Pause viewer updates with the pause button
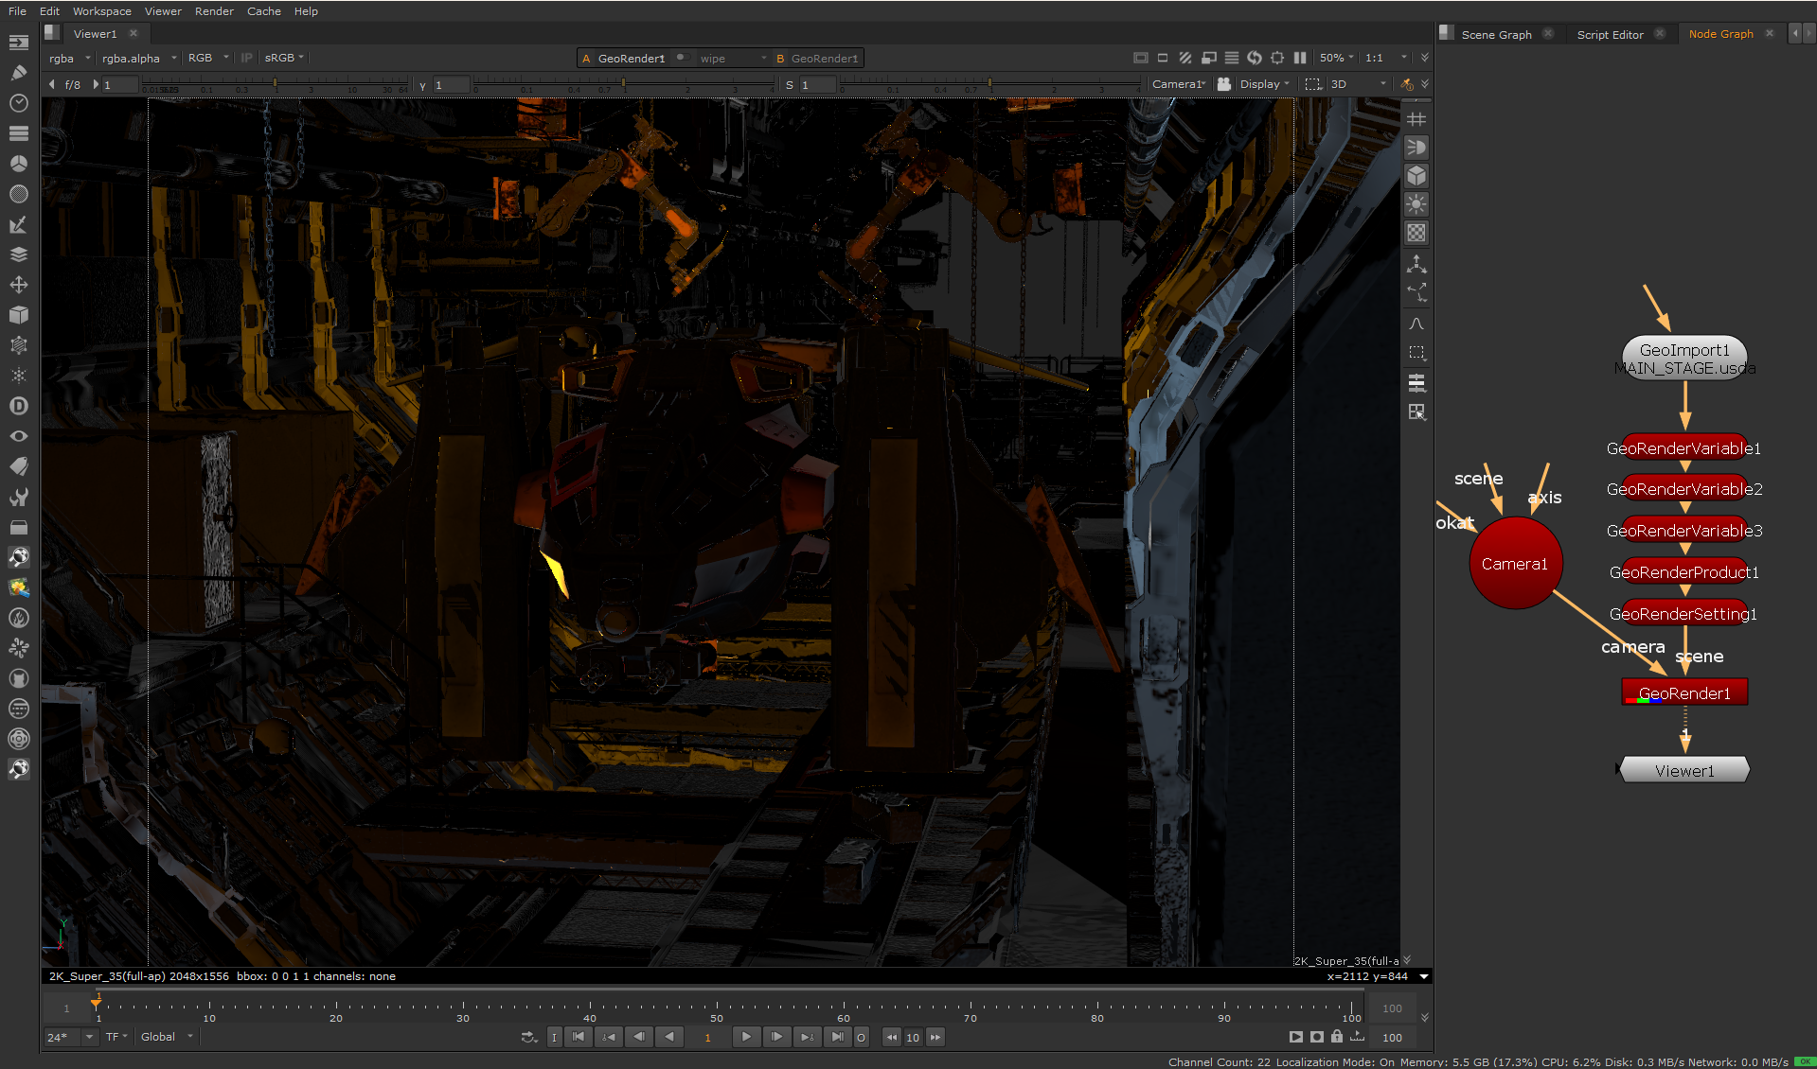The width and height of the screenshot is (1817, 1069). tap(1300, 58)
